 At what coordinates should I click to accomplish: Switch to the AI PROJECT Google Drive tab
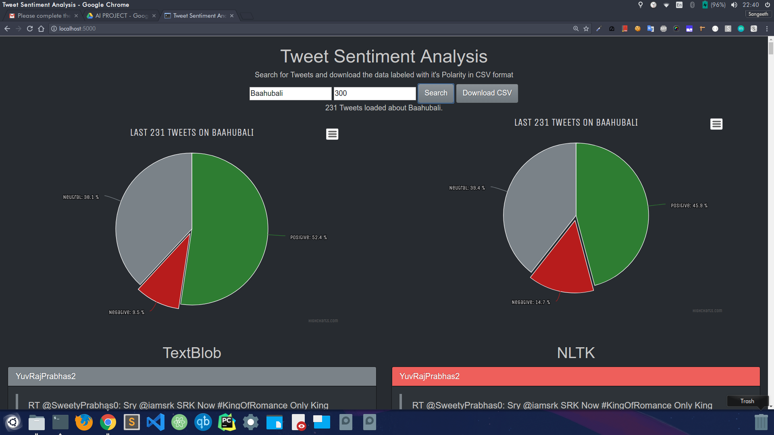pyautogui.click(x=121, y=16)
